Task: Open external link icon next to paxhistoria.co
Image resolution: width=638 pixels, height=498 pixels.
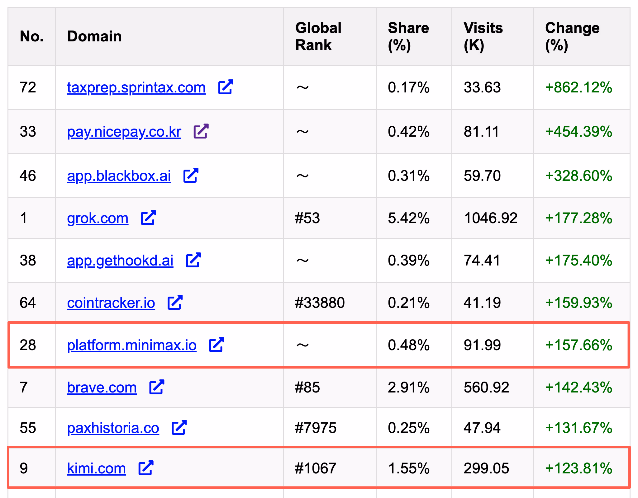Action: point(179,428)
